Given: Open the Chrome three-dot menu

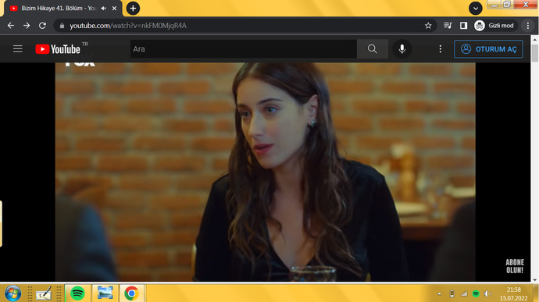Looking at the screenshot, I should (x=528, y=26).
